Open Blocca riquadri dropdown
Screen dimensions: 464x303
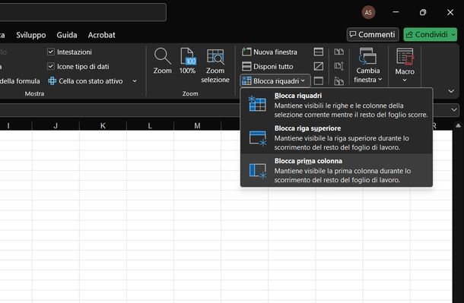275,81
